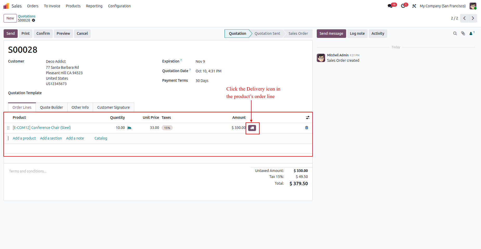Click the Quotation Date help question mark

[x=190, y=70]
